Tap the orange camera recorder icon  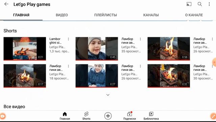pyautogui.click(x=2, y=116)
